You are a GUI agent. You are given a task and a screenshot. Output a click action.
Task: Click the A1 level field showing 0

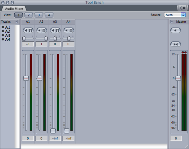tap(28, 138)
